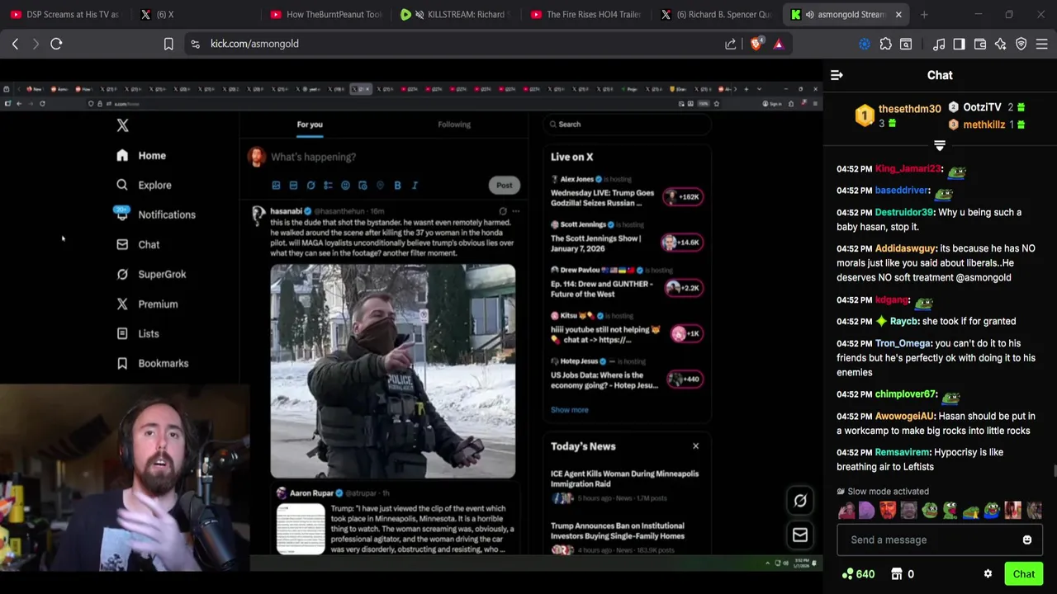Click the channel points icon showing 640
This screenshot has height=594, width=1057.
coord(848,574)
